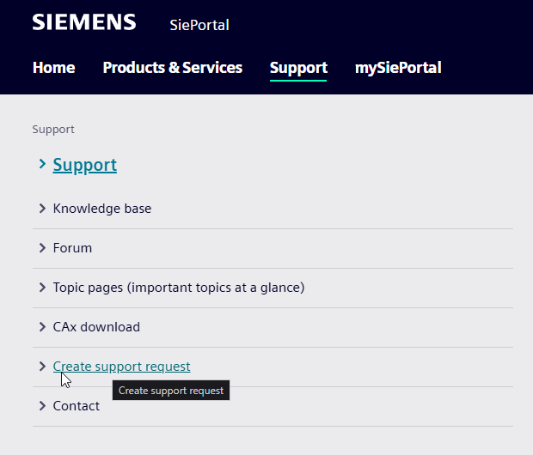The image size is (533, 455).
Task: Open the Knowledge base entry
Action: pyautogui.click(x=101, y=209)
